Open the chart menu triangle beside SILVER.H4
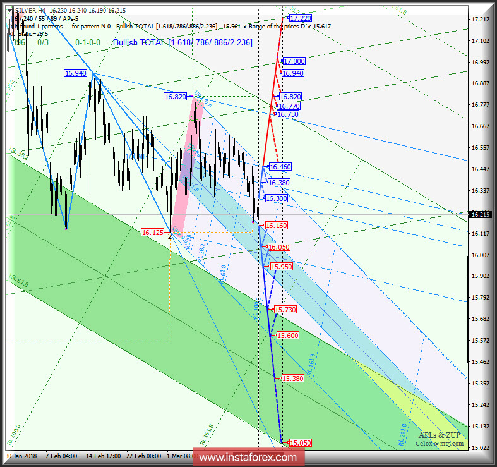 10,11
